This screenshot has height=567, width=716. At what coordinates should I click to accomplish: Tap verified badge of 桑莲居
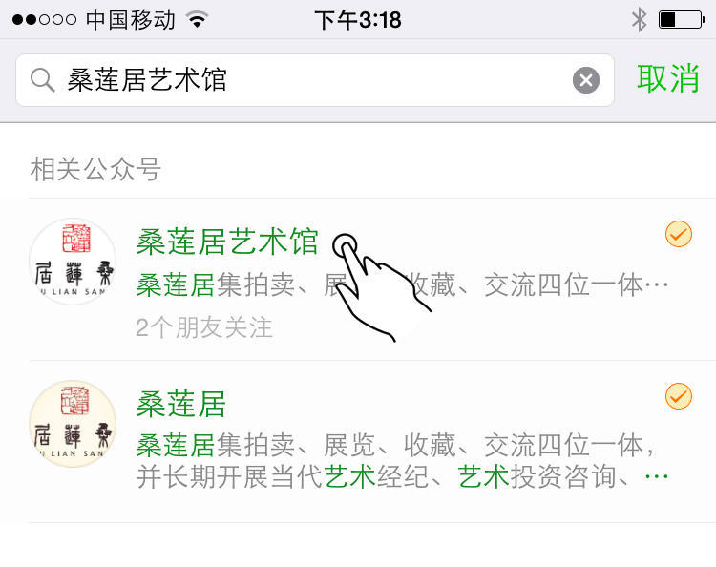(x=679, y=396)
